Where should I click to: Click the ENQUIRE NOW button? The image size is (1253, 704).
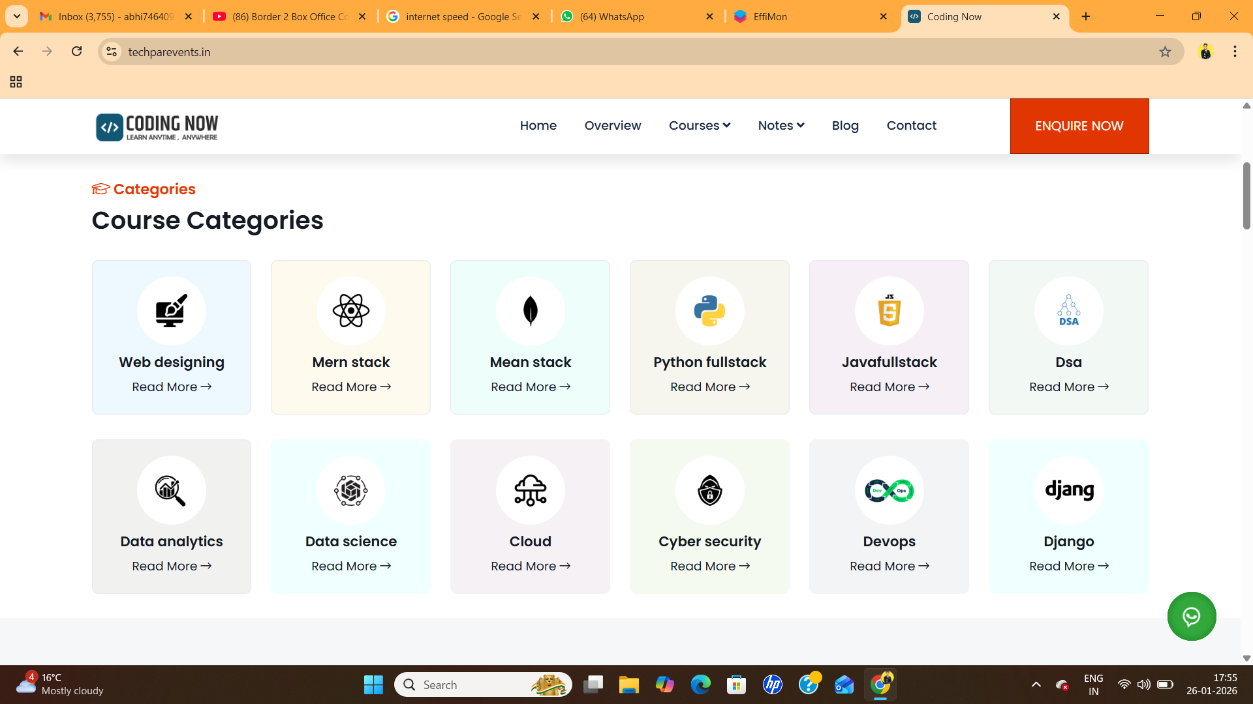[x=1079, y=126]
